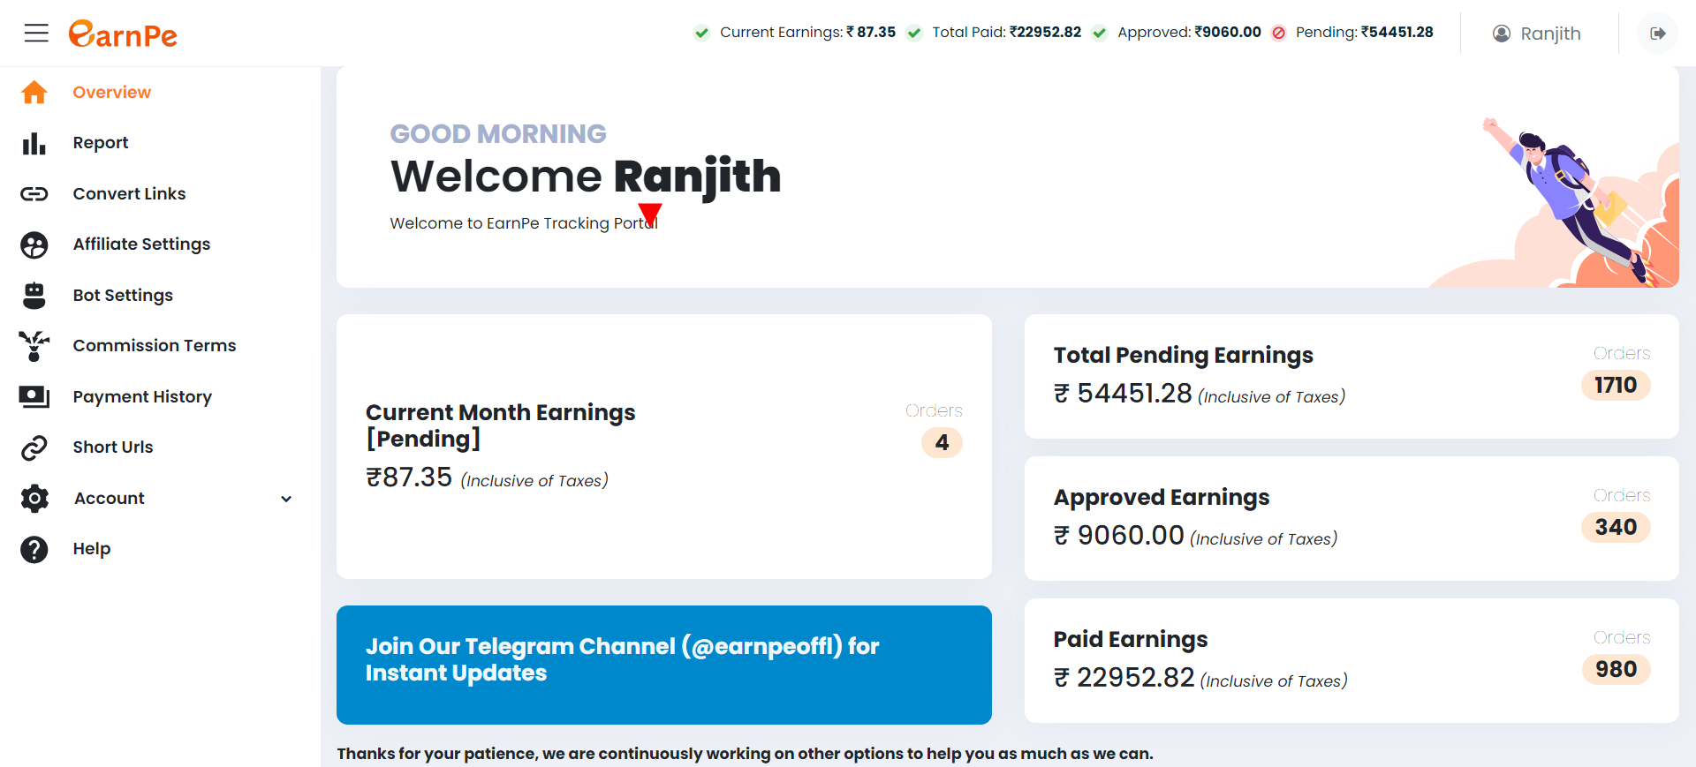Viewport: 1696px width, 767px height.
Task: Click header text Approved: ₹9060.00
Action: [x=1189, y=33]
